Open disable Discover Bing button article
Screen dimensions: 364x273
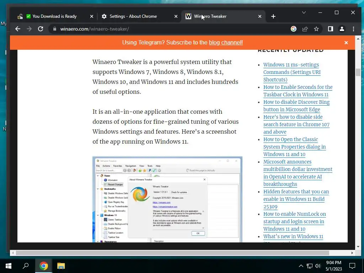pos(296,106)
